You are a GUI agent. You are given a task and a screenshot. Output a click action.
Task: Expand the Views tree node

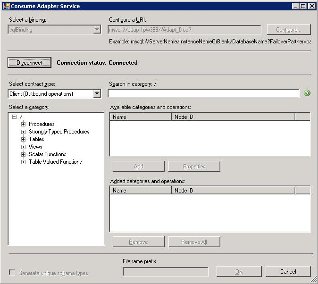pos(23,147)
